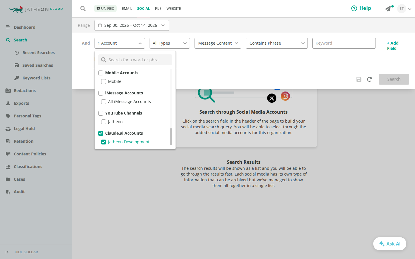Click the ST user avatar
Viewport: 415px width, 259px height.
[402, 9]
